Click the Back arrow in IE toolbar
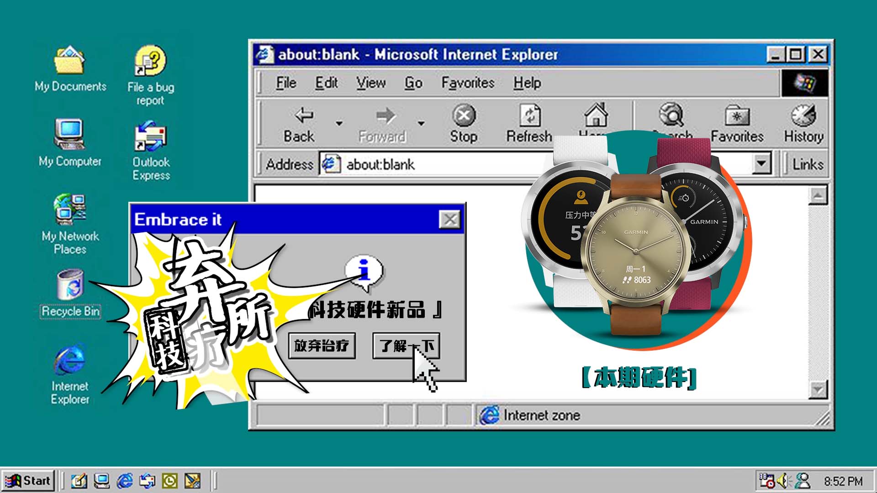877x493 pixels. [x=303, y=116]
